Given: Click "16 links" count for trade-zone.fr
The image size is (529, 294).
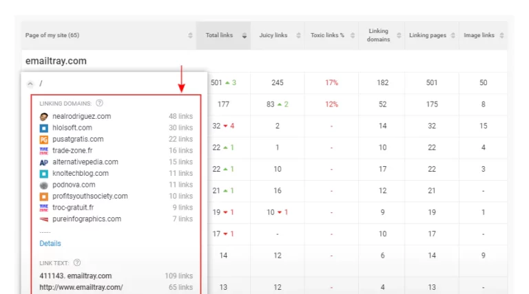Looking at the screenshot, I should point(181,150).
